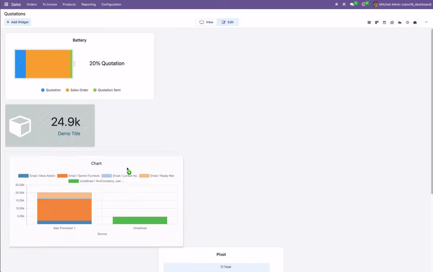Open the Configuration menu
433x272 pixels.
pyautogui.click(x=111, y=4)
